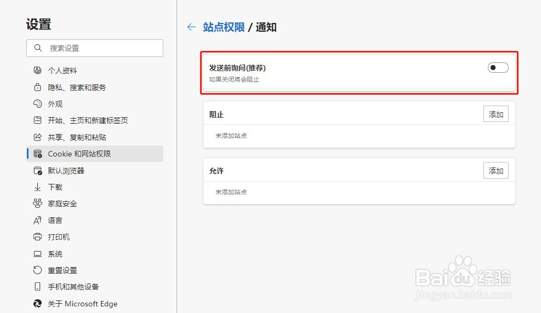Click the 允许 section heading

click(217, 171)
